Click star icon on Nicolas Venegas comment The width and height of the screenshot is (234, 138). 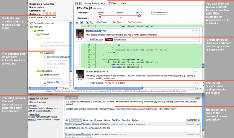coord(88,83)
